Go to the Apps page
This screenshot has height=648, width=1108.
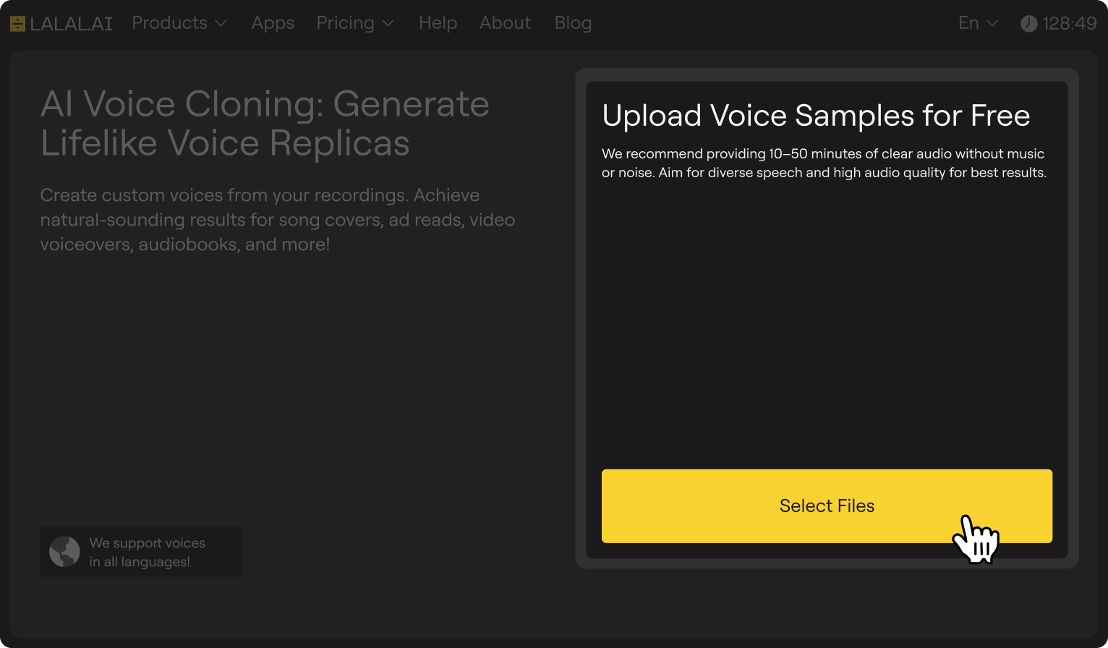(x=273, y=23)
